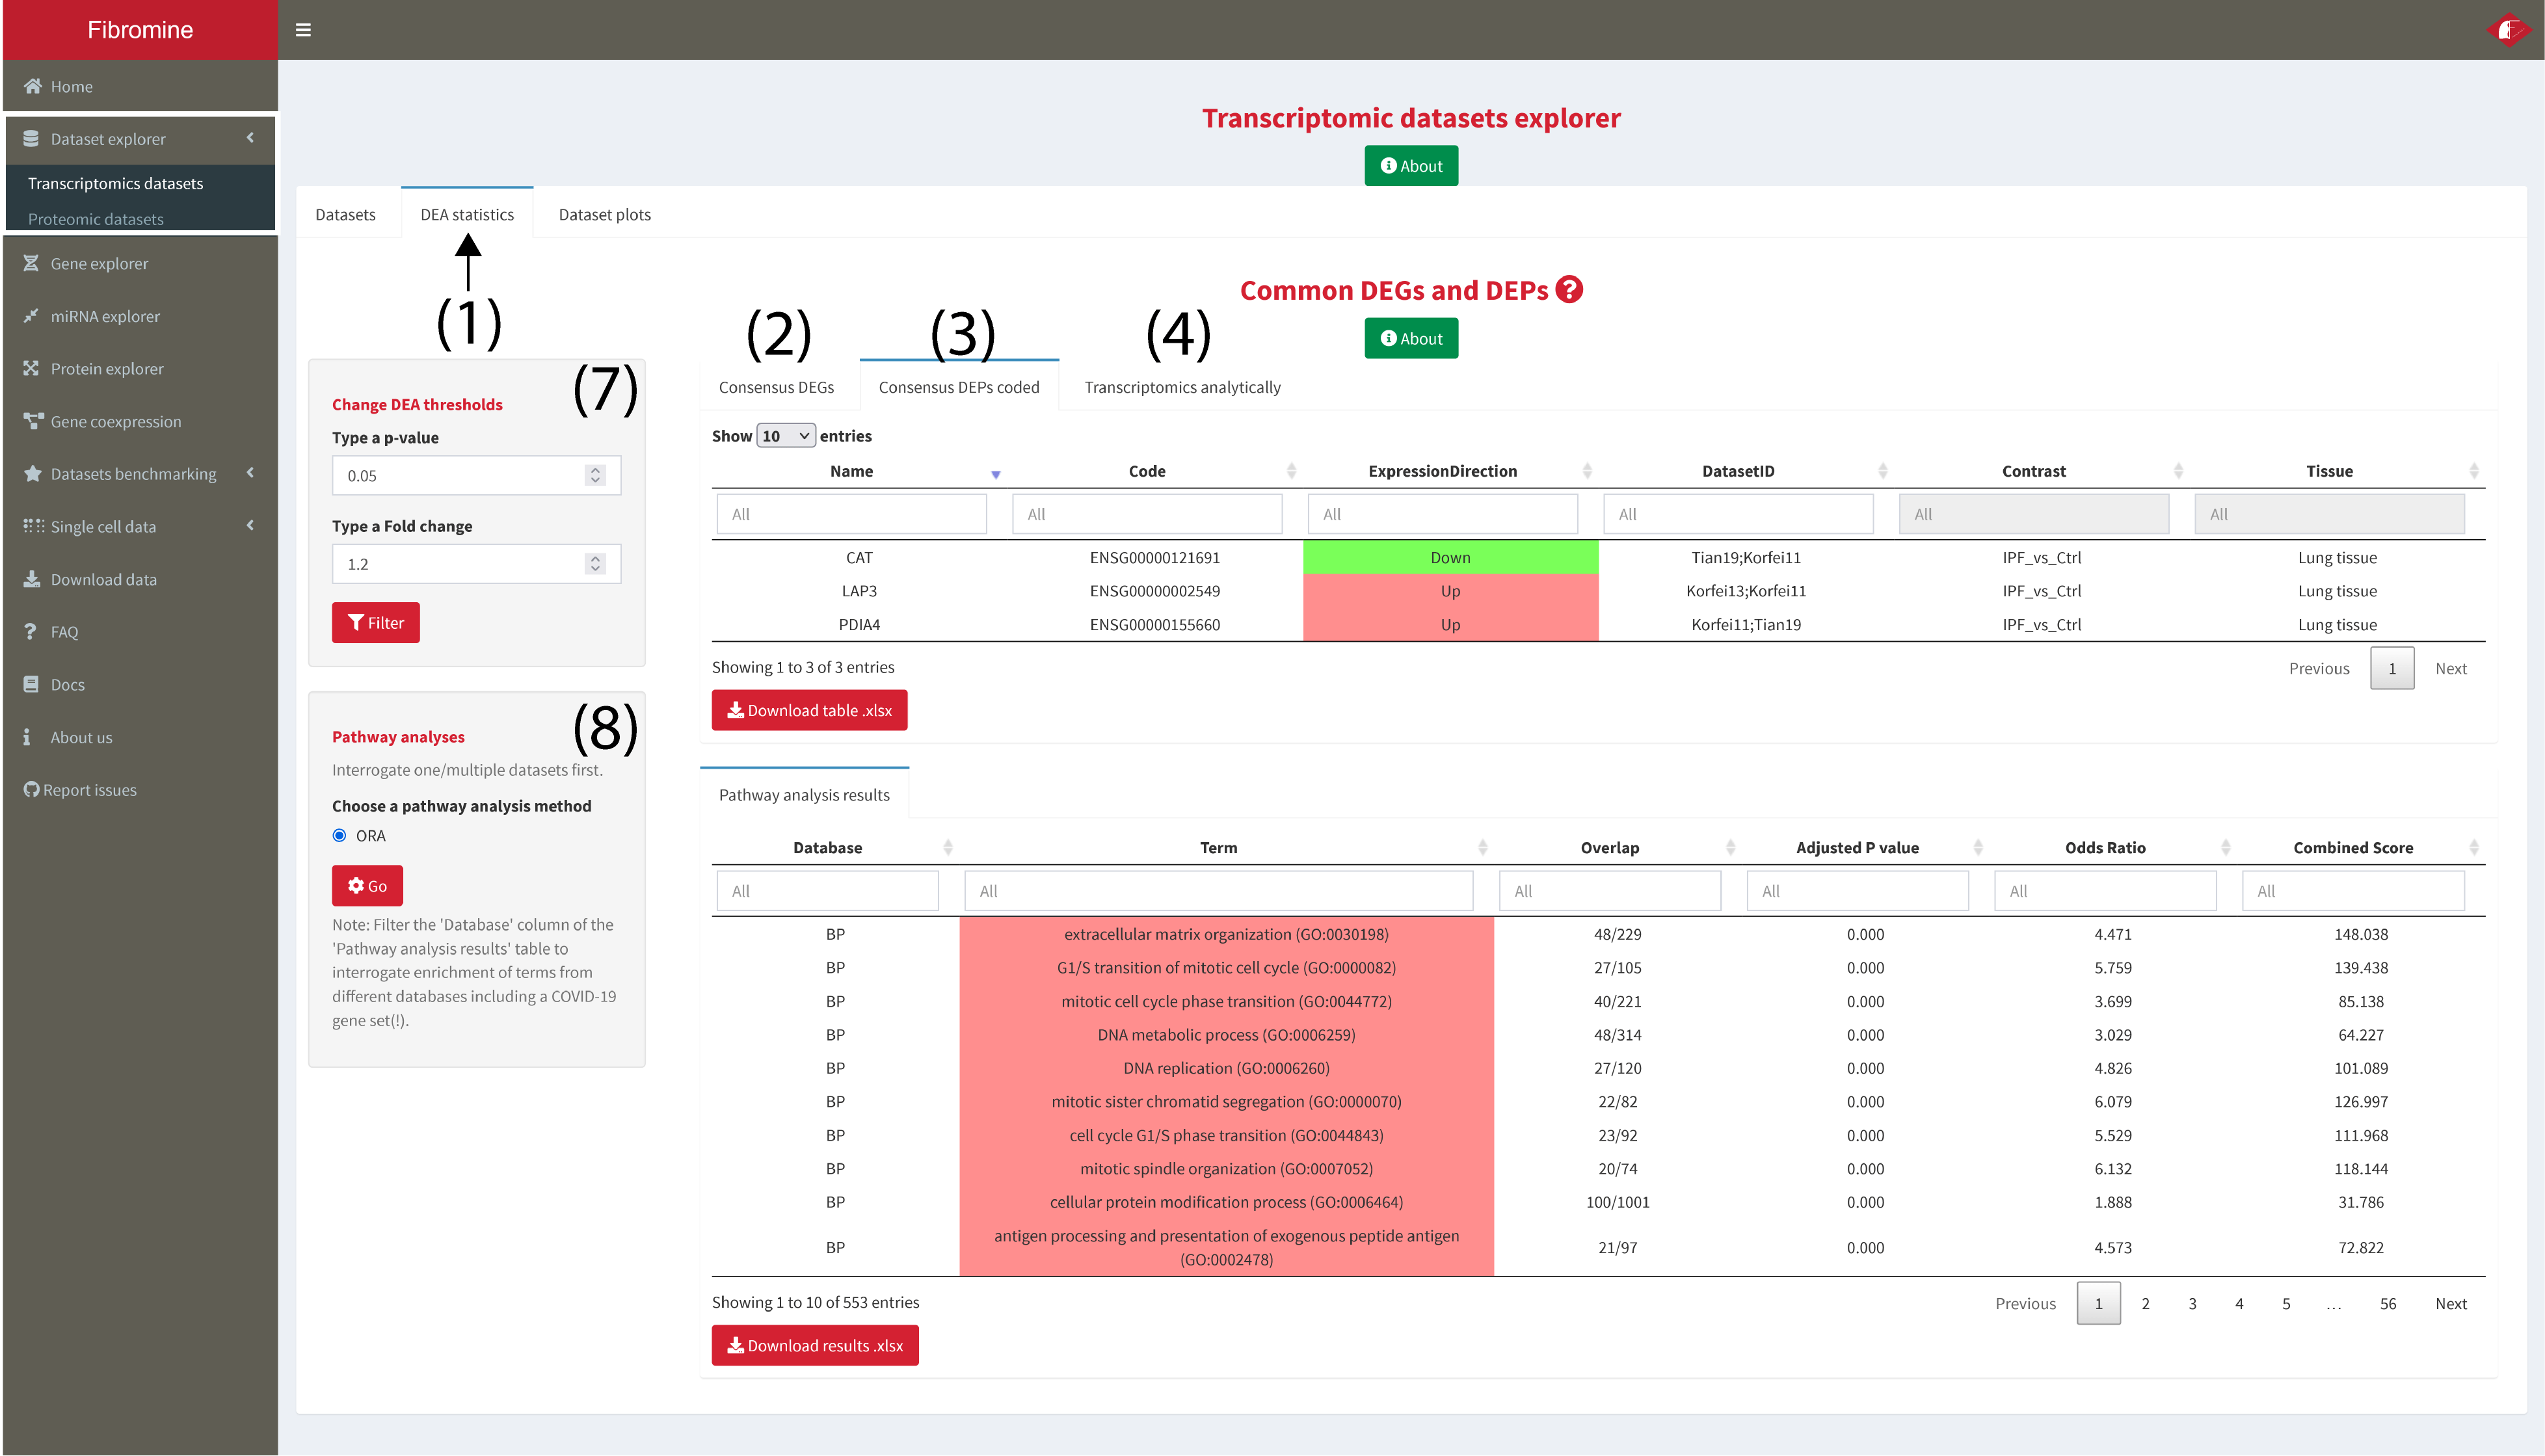Open the Consensus DEGs tab
This screenshot has height=1456, width=2545.
click(776, 387)
